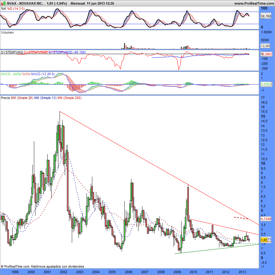Screen dimensions: 275x275
Task: Click the price scale level 15
Action: click(x=263, y=116)
